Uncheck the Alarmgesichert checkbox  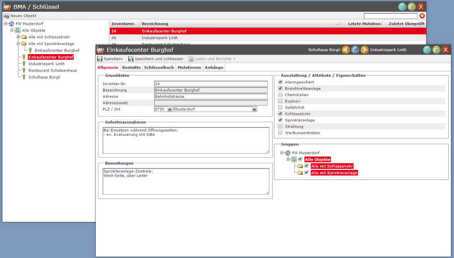[280, 82]
